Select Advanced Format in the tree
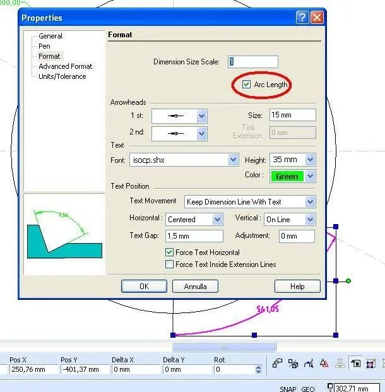The height and width of the screenshot is (392, 385). click(65, 66)
